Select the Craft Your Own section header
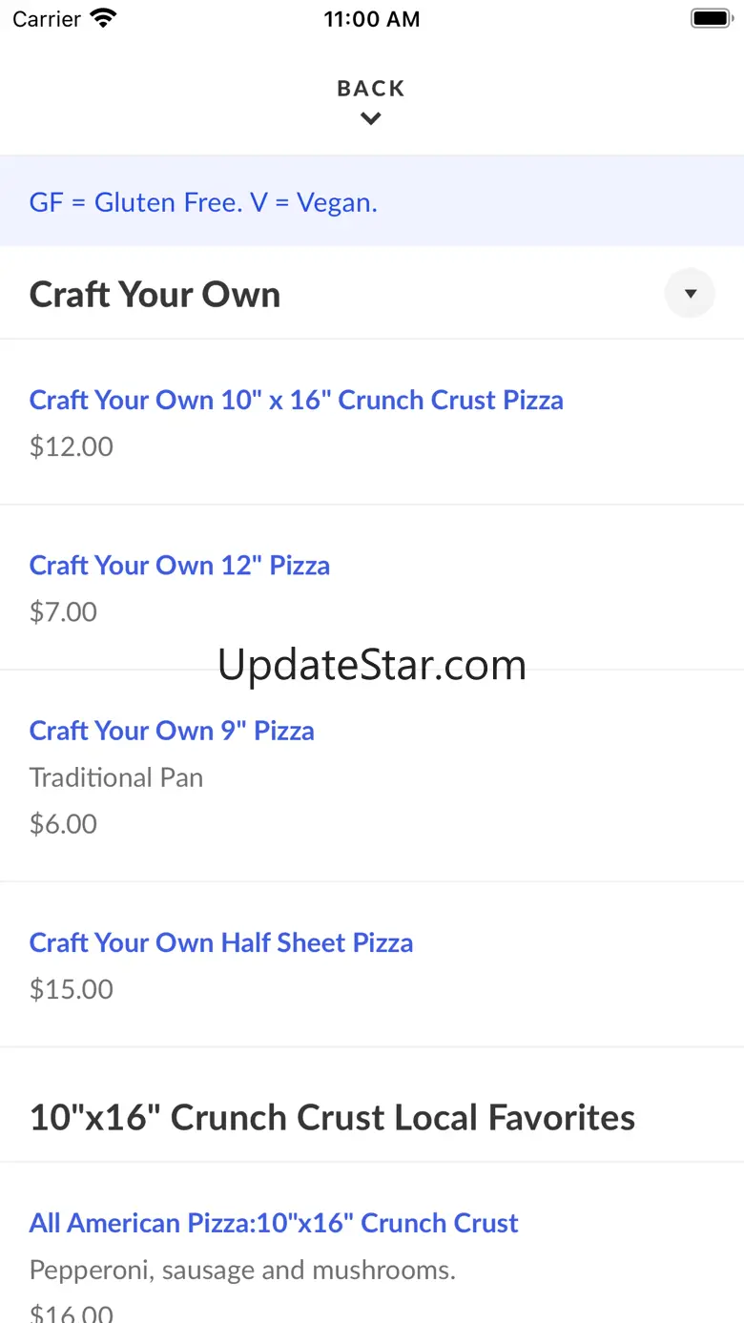This screenshot has height=1323, width=744. (x=155, y=295)
